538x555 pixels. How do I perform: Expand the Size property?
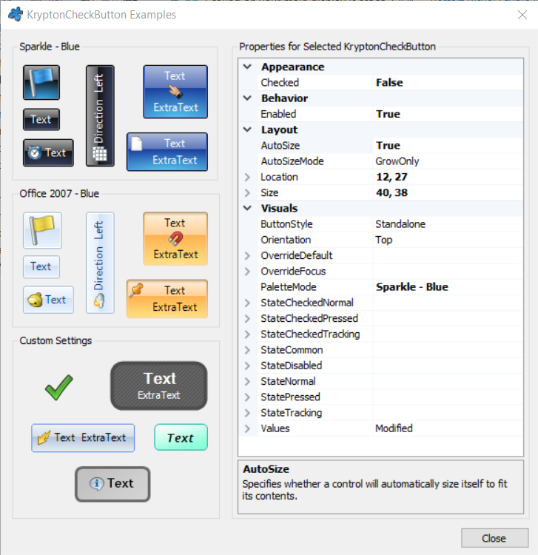[247, 192]
